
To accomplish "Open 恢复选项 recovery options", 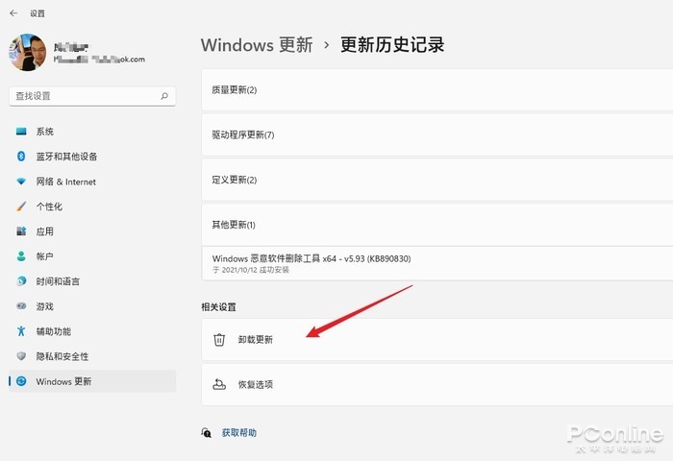I will point(256,385).
